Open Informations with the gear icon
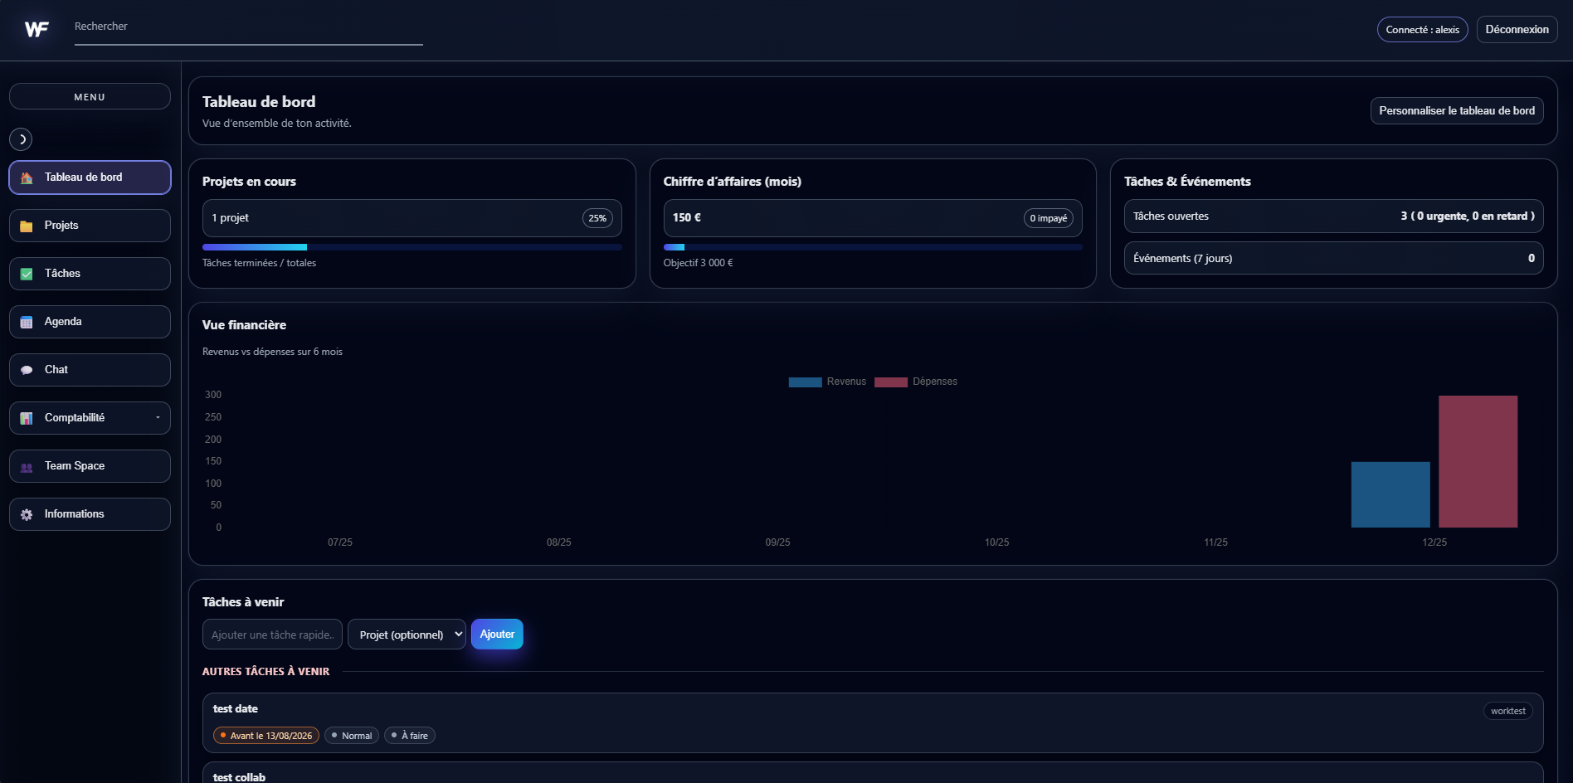This screenshot has width=1573, height=783. pos(26,513)
